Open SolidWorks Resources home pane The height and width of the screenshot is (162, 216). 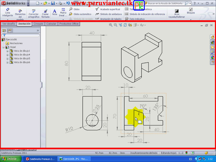tap(212, 37)
